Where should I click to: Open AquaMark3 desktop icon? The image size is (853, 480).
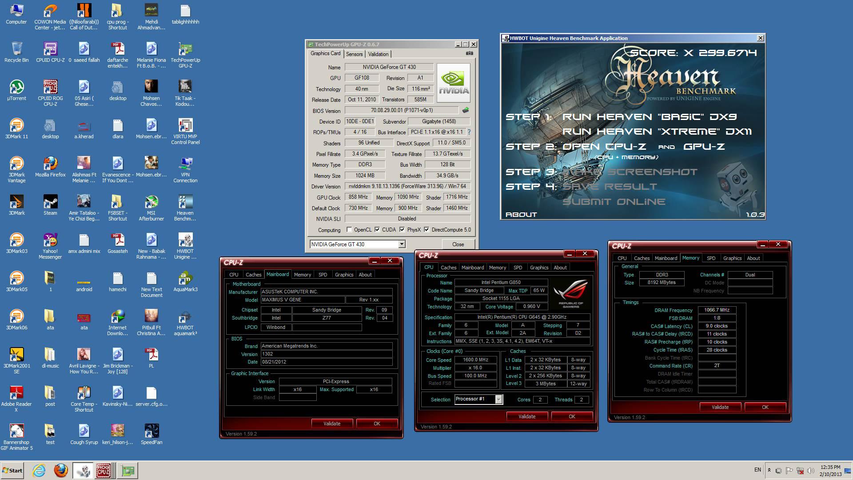(x=185, y=281)
